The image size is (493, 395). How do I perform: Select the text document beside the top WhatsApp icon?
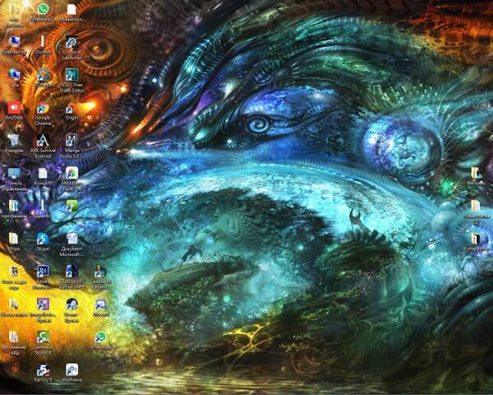[x=71, y=9]
